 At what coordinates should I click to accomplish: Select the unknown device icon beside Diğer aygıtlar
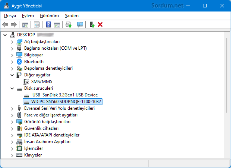(x=19, y=75)
